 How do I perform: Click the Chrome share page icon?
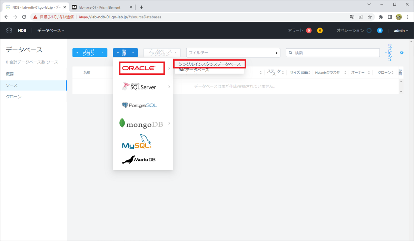[361, 17]
